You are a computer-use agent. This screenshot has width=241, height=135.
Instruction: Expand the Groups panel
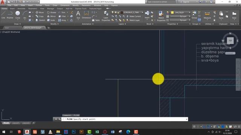pos(196,24)
